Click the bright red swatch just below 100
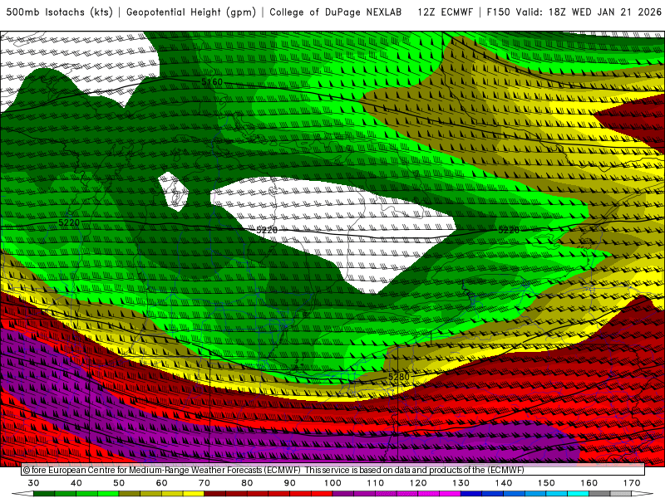 pyautogui.click(x=322, y=494)
